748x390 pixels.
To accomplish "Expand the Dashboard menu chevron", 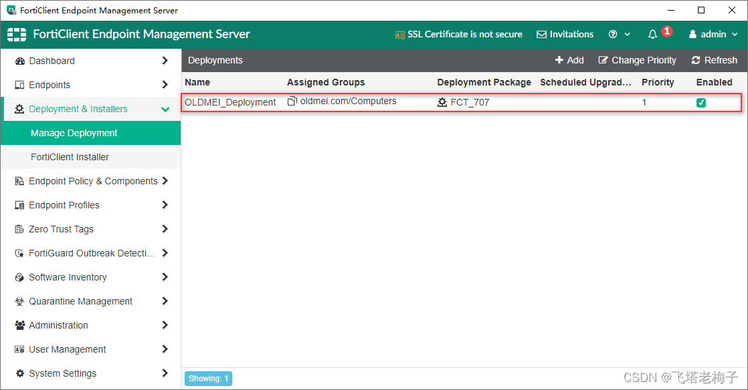I will tap(165, 61).
